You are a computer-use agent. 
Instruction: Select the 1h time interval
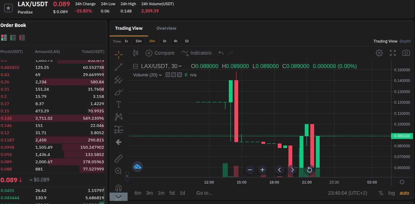tap(164, 41)
